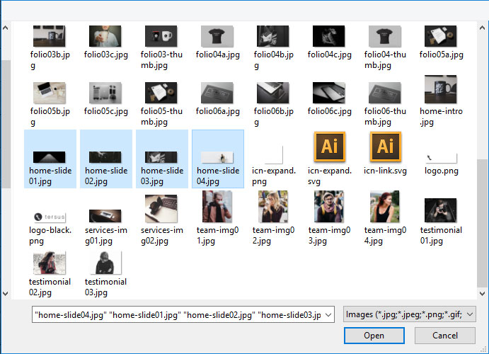Image resolution: width=489 pixels, height=354 pixels.
Task: Pick the team-img04.jpg photo
Action: 385,207
